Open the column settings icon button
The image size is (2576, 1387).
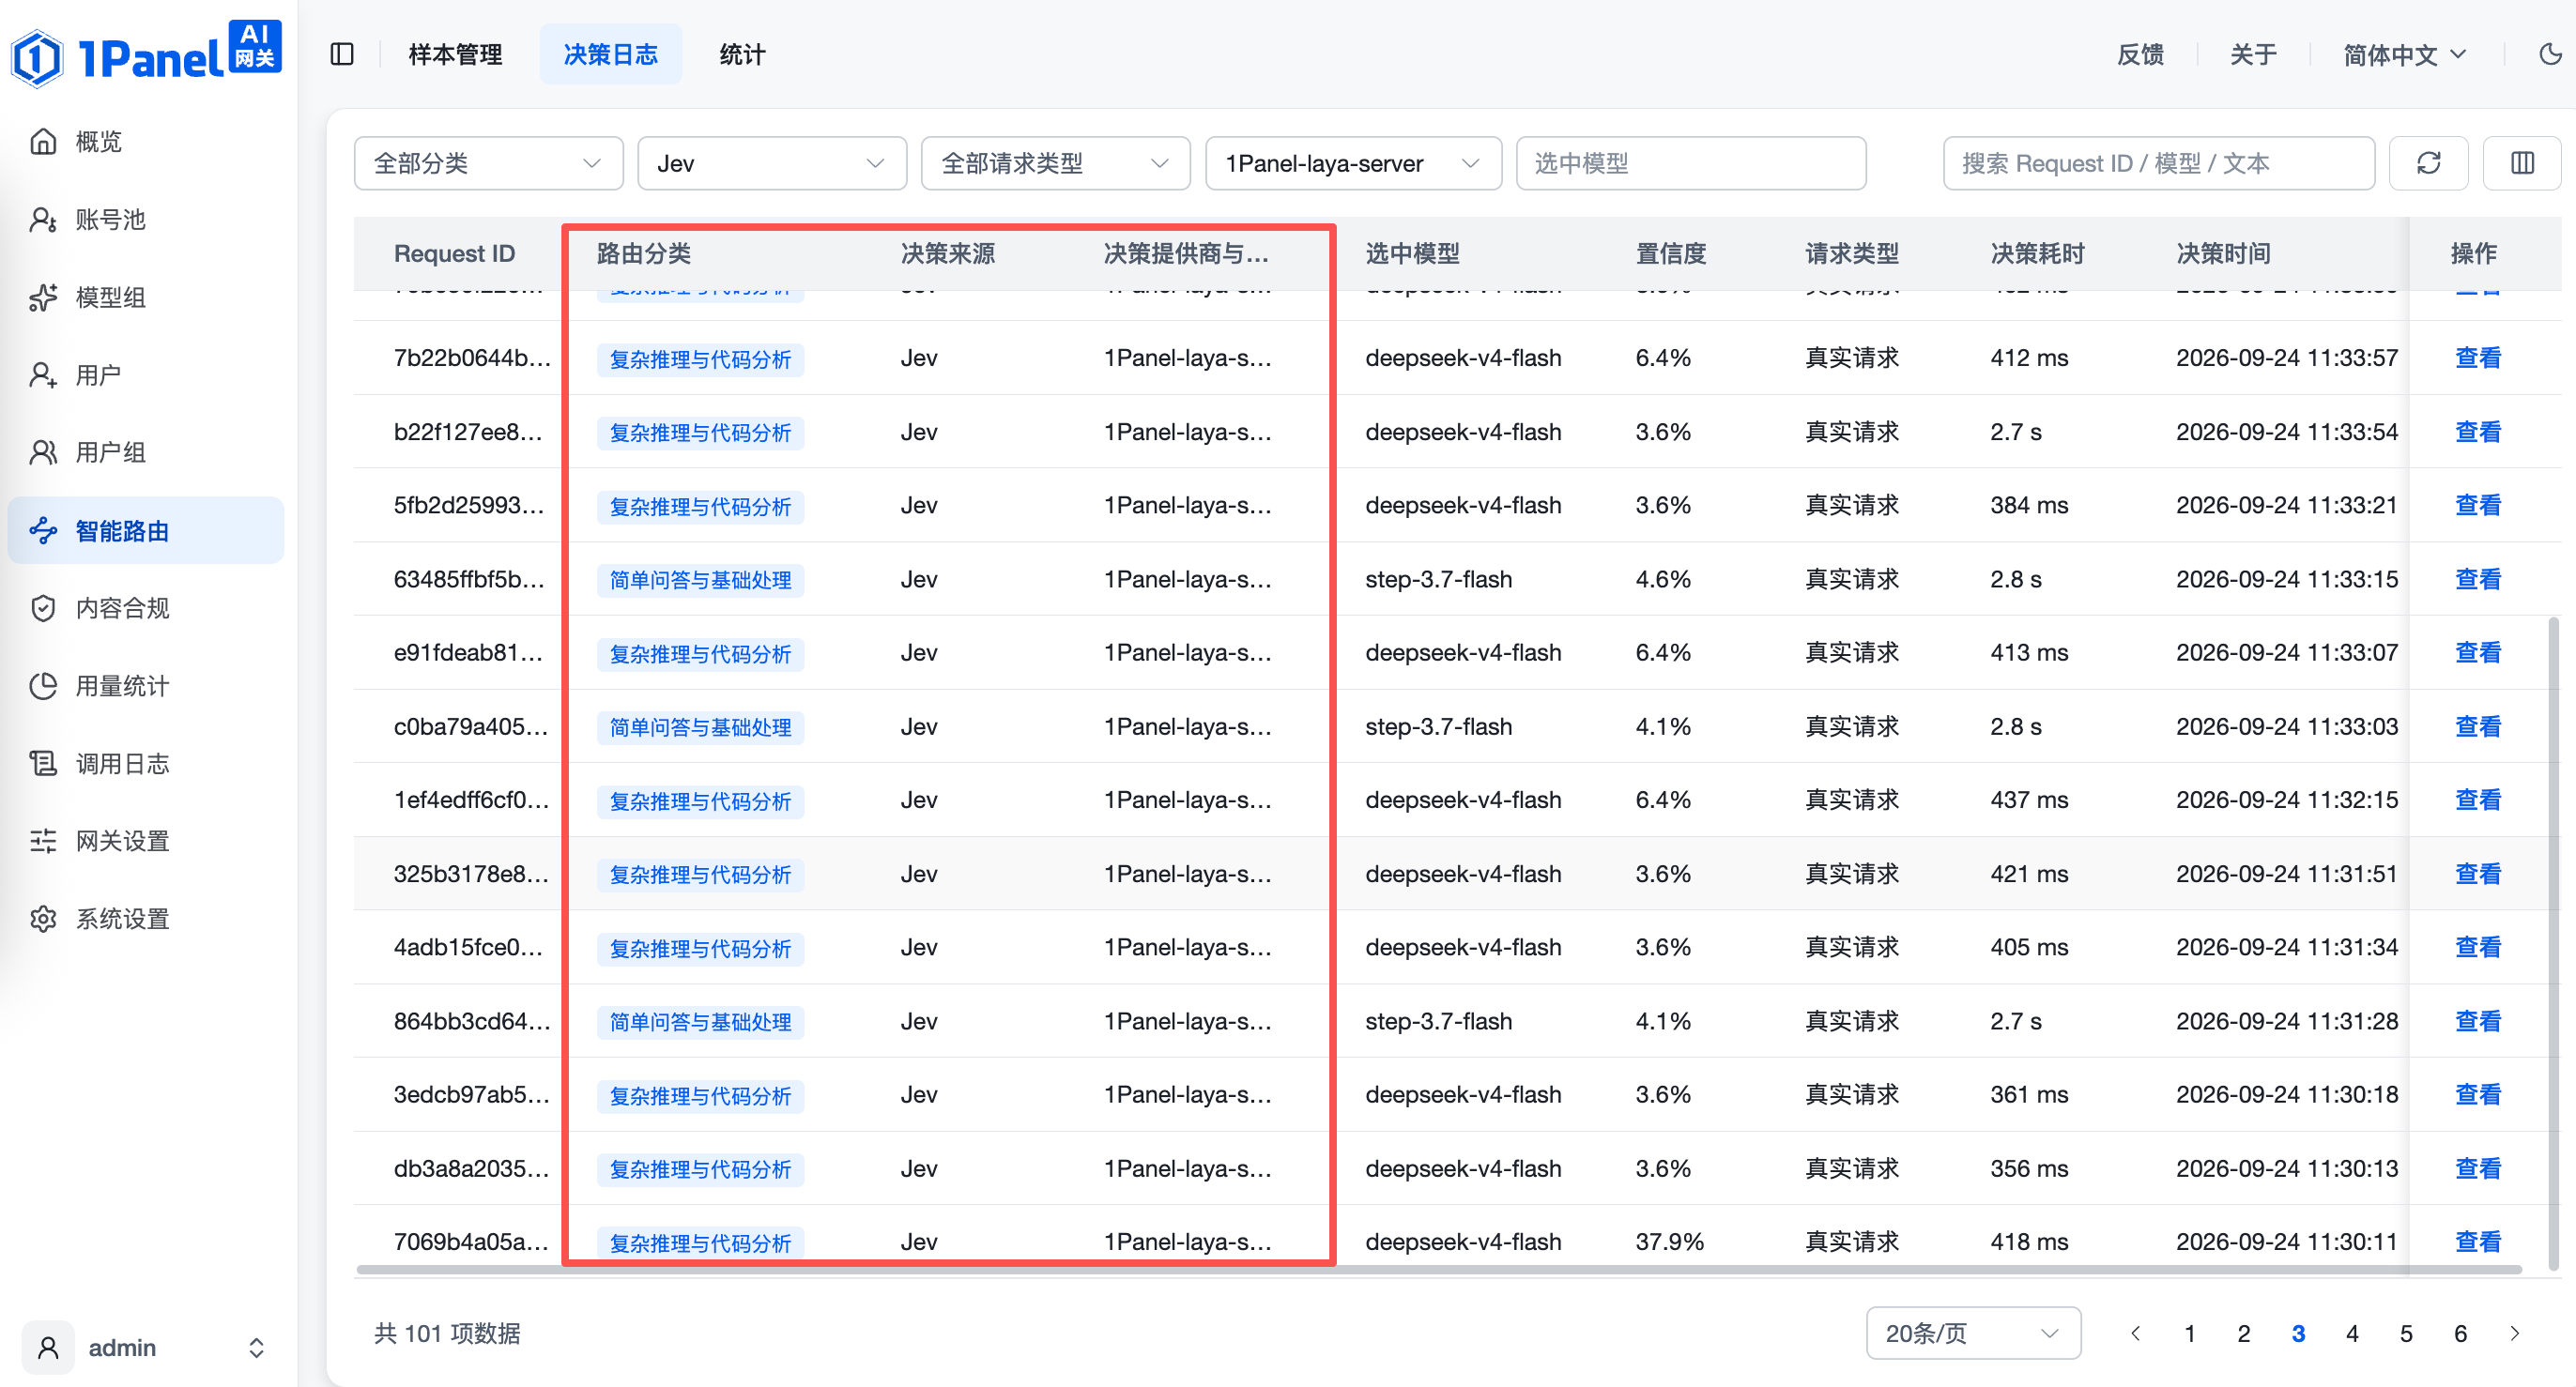(2522, 163)
